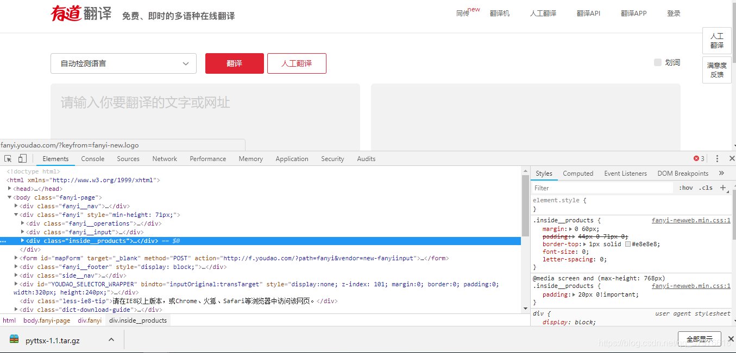Viewport: 736px width, 353px height.
Task: Open the Security tab
Action: click(332, 159)
